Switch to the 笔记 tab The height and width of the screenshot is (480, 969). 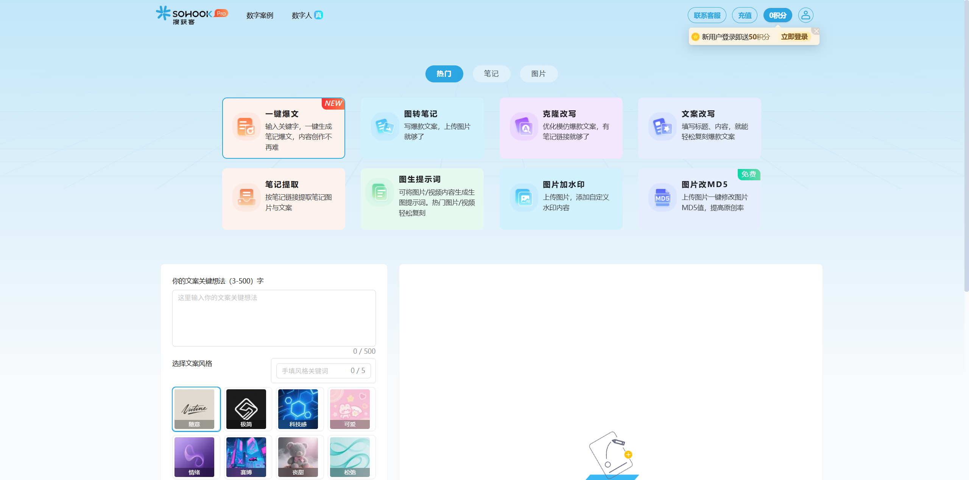491,74
